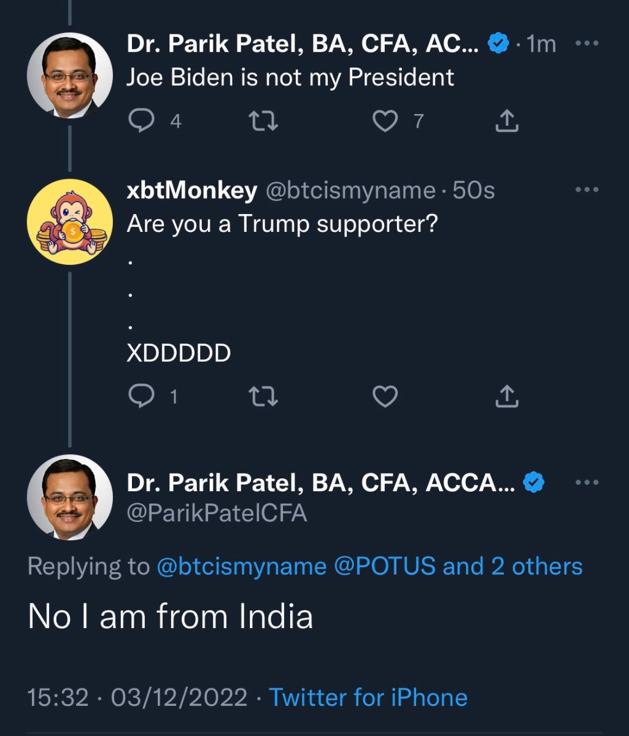629x736 pixels.
Task: Click the @POTUS mention link
Action: pyautogui.click(x=385, y=567)
